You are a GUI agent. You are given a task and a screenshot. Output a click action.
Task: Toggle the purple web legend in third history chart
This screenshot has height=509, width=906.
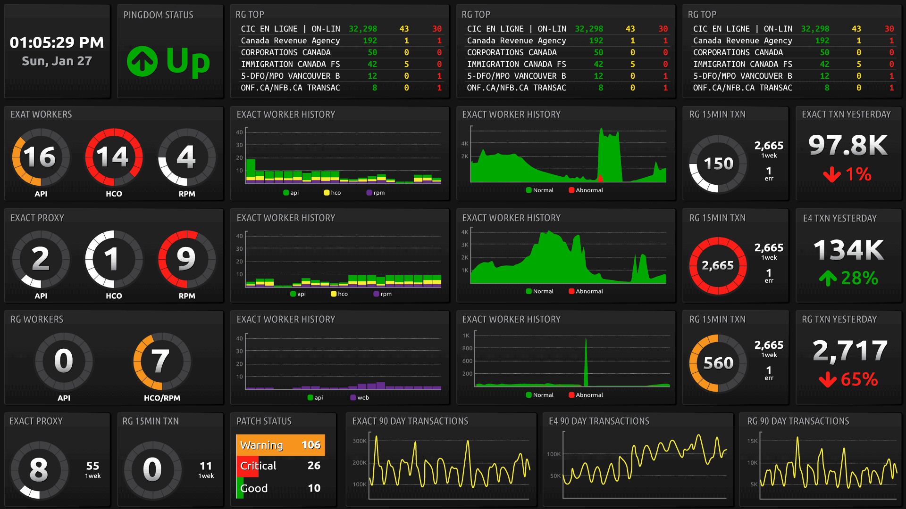click(360, 398)
